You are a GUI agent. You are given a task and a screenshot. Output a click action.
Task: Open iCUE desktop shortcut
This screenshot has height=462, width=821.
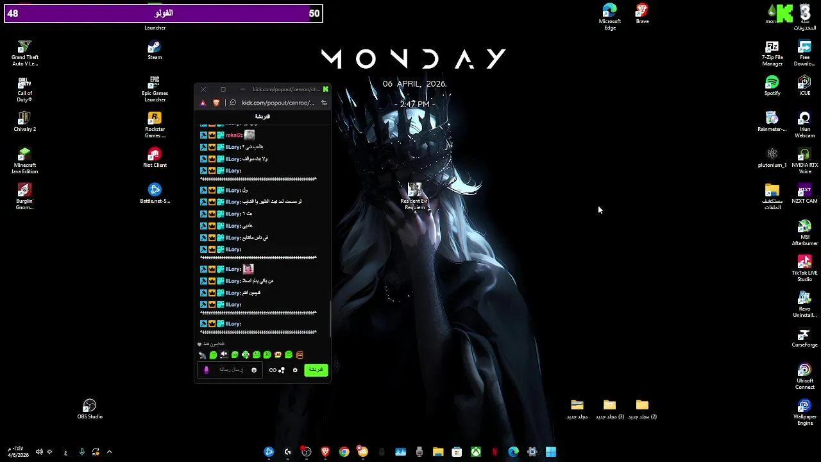804,85
